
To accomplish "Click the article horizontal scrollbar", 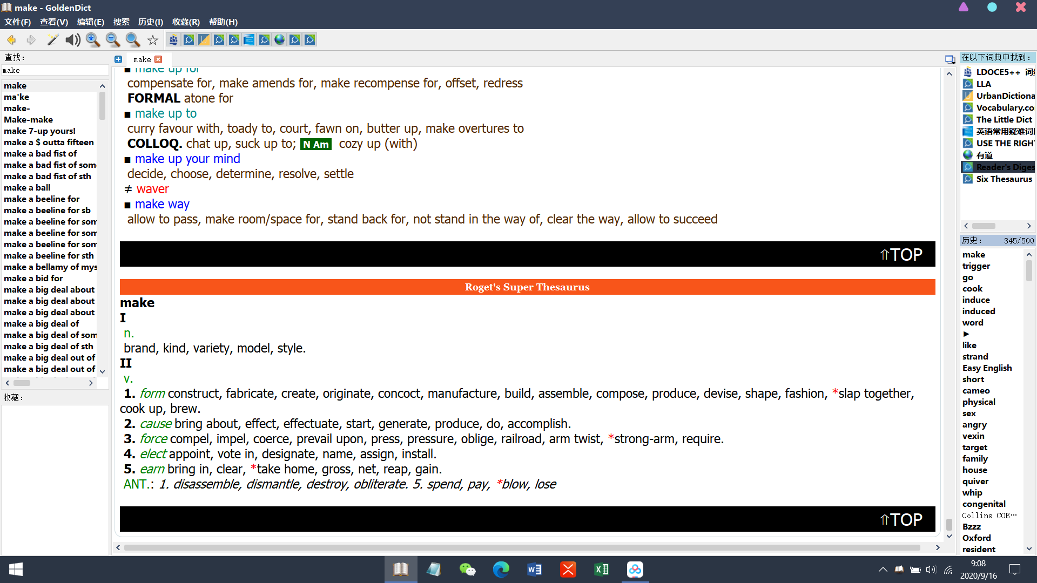I will click(522, 547).
